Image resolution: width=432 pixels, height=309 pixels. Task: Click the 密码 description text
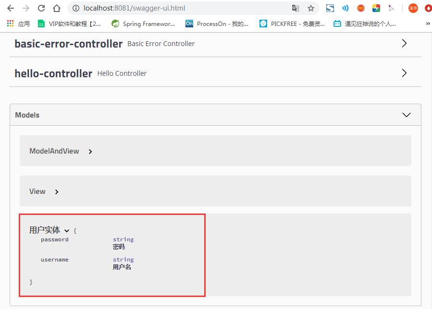pyautogui.click(x=119, y=247)
